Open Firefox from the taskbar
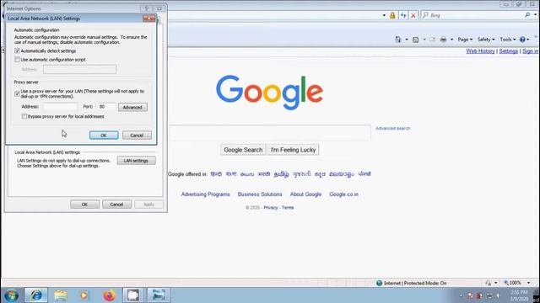The height and width of the screenshot is (303, 540). (x=109, y=295)
